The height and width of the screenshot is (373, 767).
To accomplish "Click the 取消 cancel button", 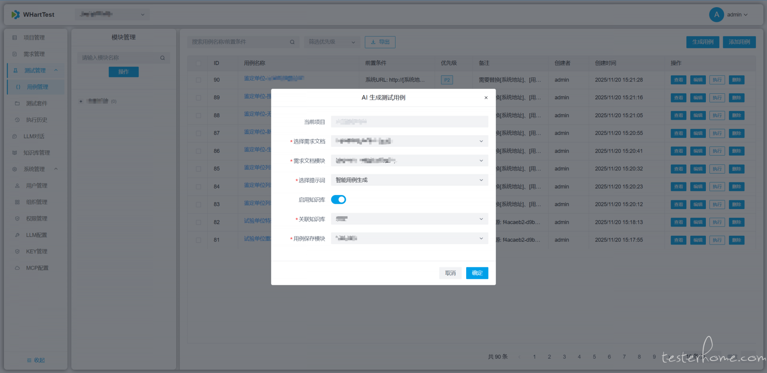I will [x=450, y=273].
